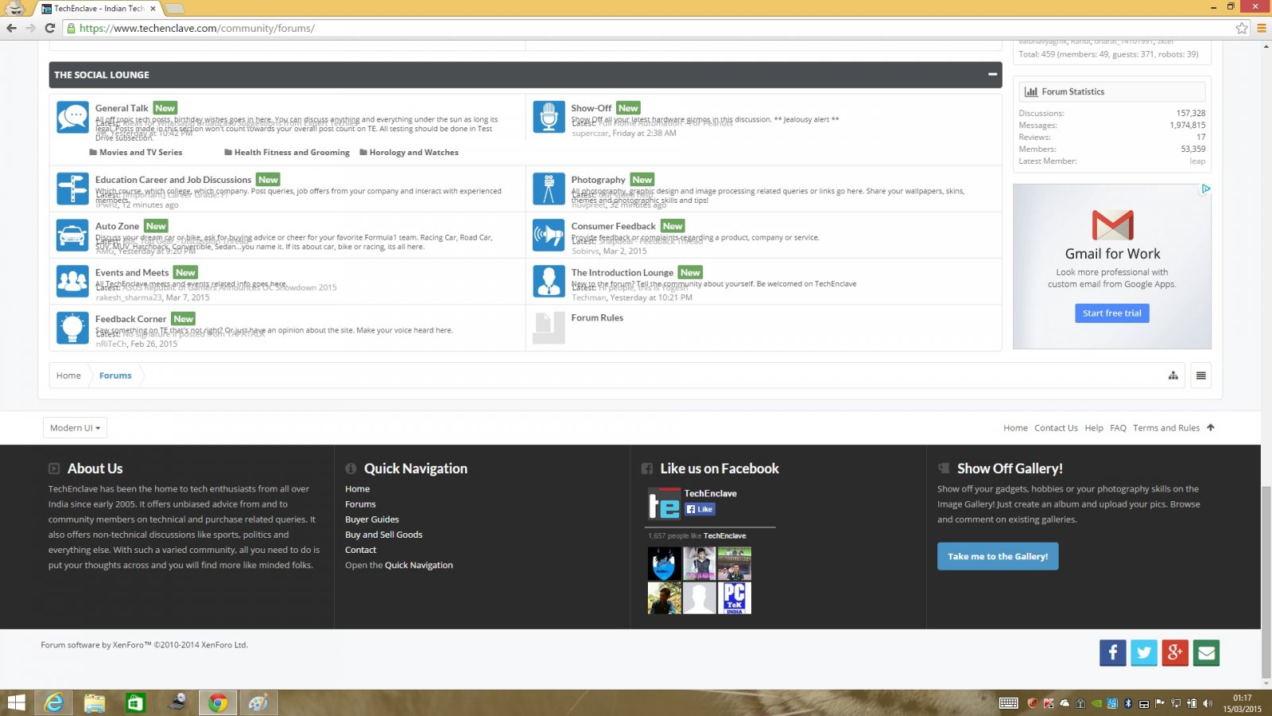Click the Forum Rules page icon
This screenshot has width=1272, height=716.
[549, 328]
